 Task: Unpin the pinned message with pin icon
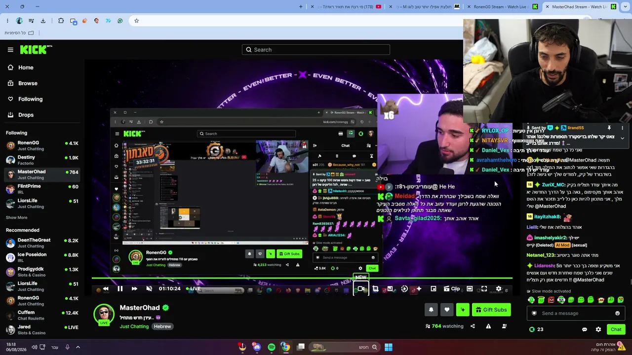pyautogui.click(x=609, y=128)
